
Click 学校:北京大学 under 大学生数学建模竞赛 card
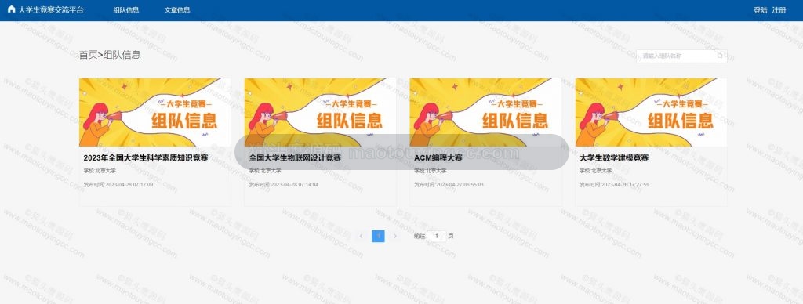click(x=596, y=171)
